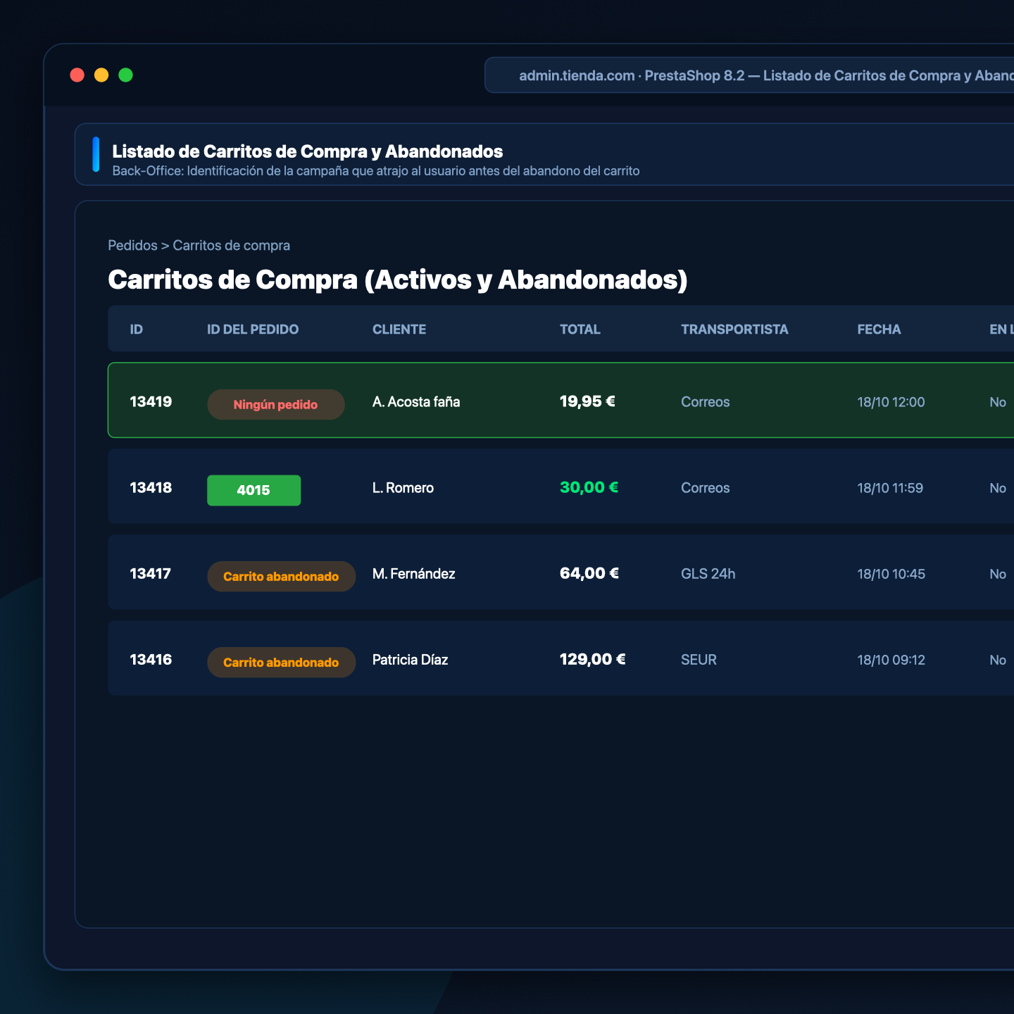This screenshot has height=1014, width=1014.
Task: Select cart ID 13416
Action: coord(151,660)
